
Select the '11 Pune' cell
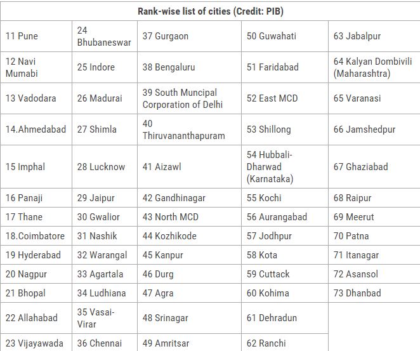[x=36, y=36]
